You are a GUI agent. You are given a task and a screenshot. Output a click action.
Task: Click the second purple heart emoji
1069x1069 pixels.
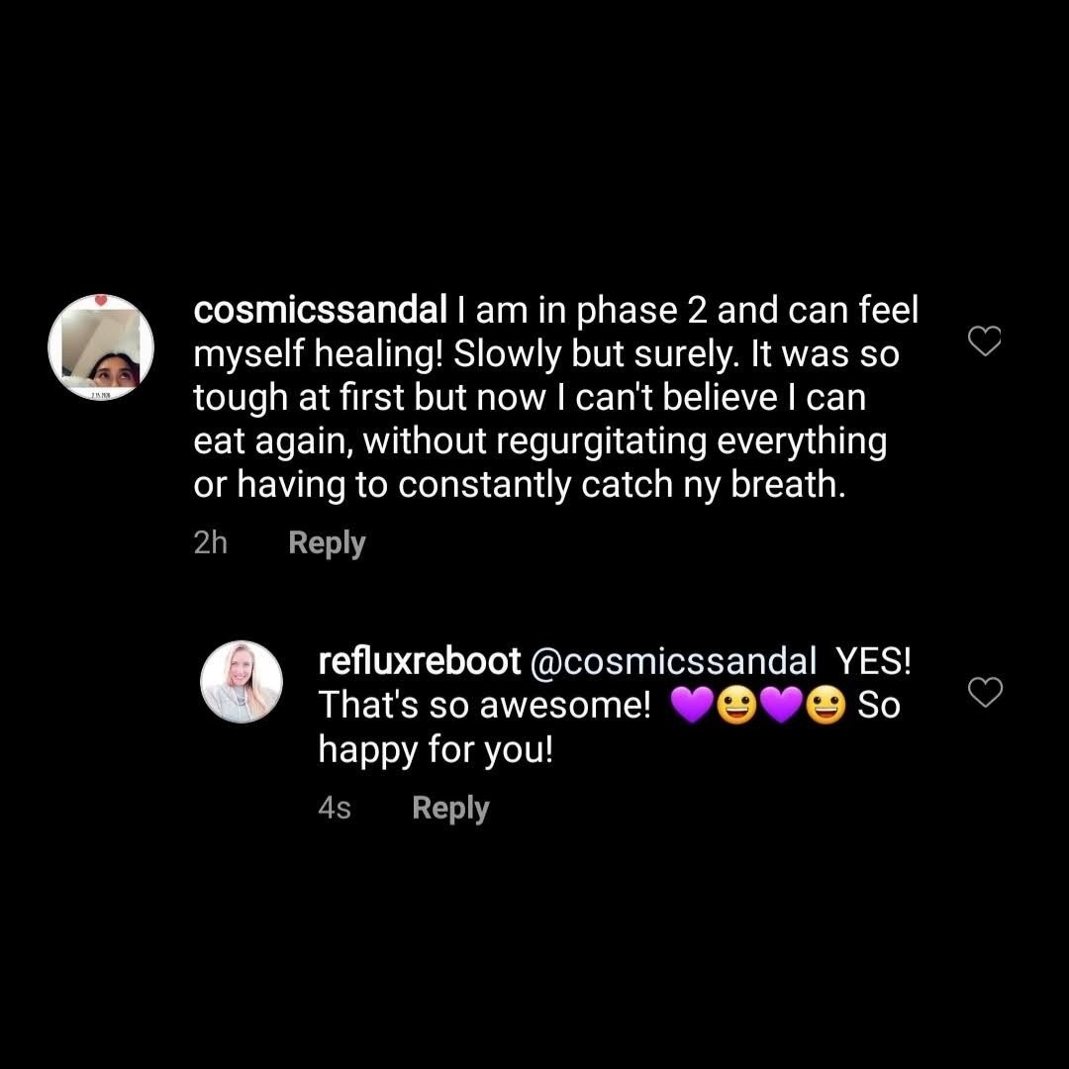(x=782, y=707)
